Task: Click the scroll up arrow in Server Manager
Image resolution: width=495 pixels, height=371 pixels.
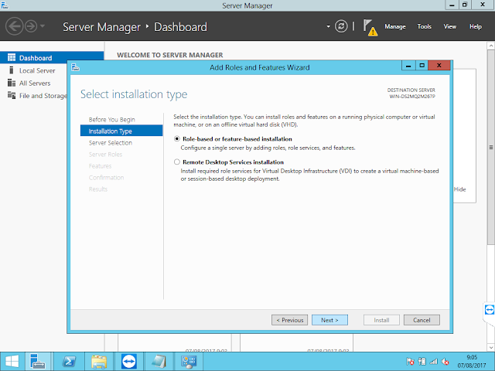Action: pos(490,46)
